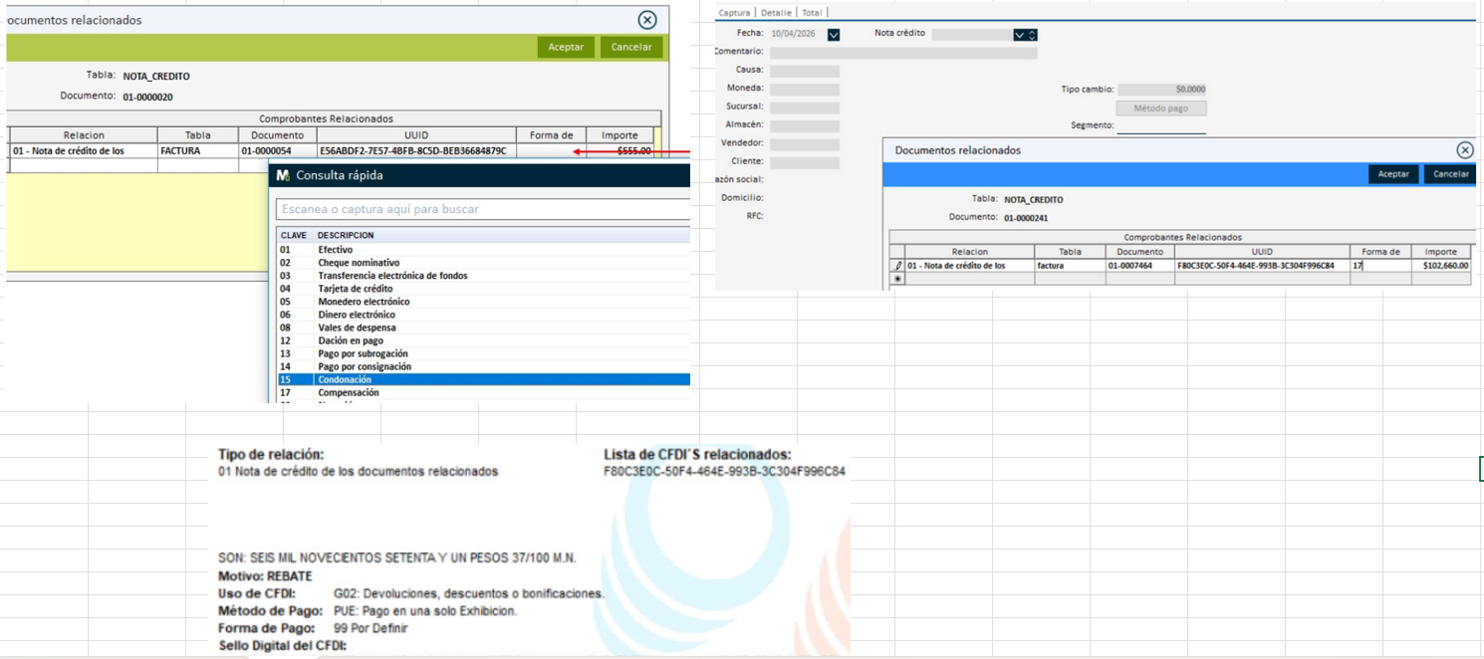Open the Fecha date dropdown arrow
Screen dimensions: 1484x659
tap(834, 34)
